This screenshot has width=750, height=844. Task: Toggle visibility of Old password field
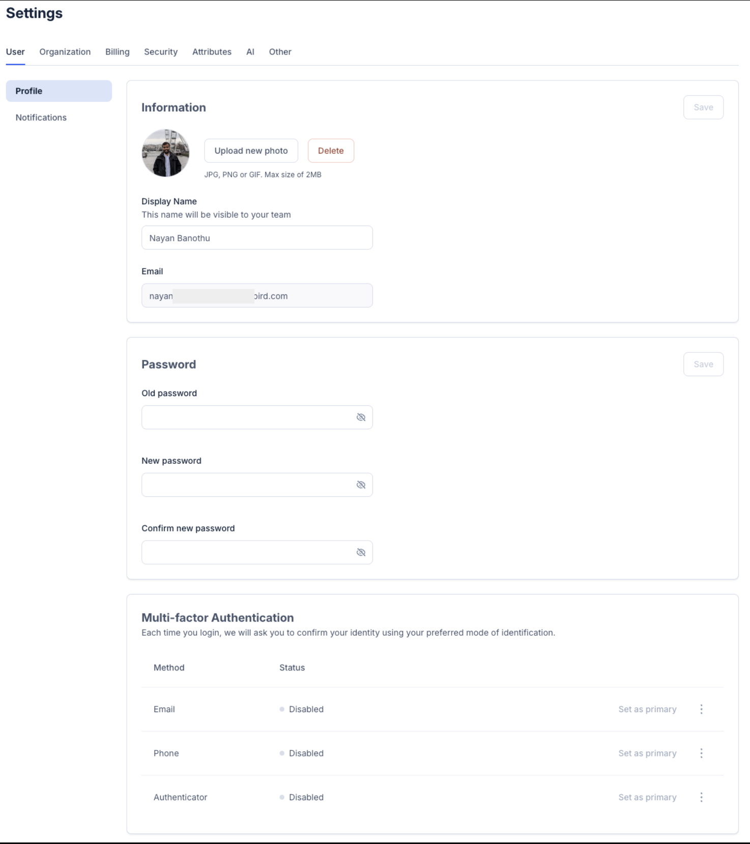pos(361,417)
